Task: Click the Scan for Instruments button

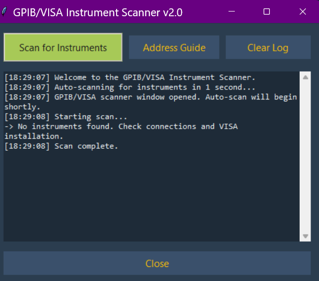Action: click(x=63, y=48)
